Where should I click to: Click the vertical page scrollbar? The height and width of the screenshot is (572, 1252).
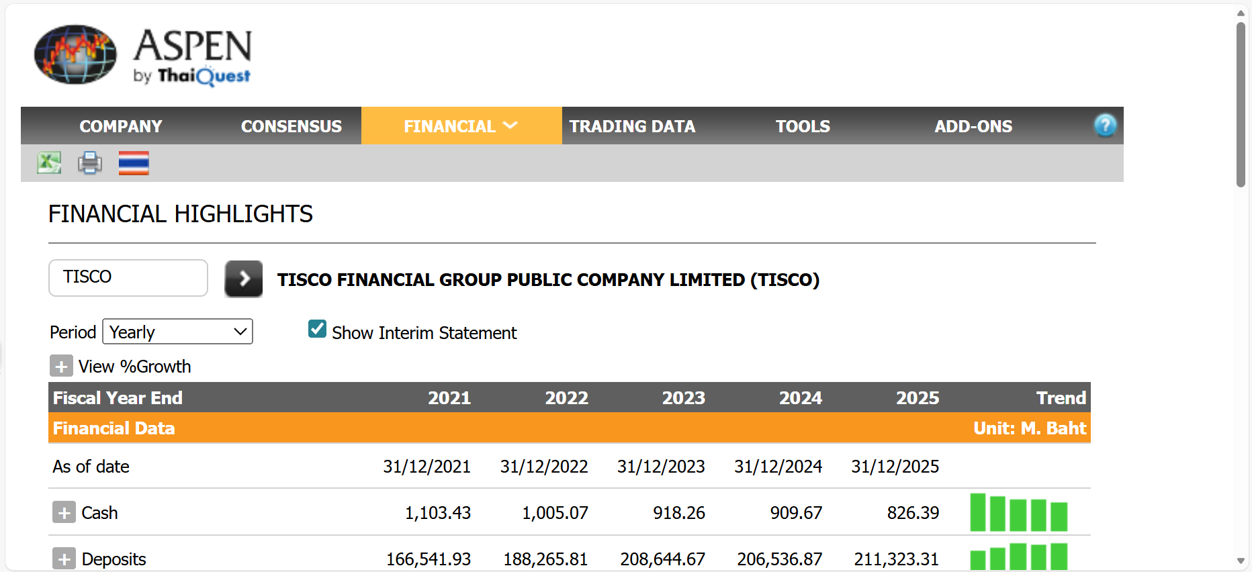click(1241, 104)
